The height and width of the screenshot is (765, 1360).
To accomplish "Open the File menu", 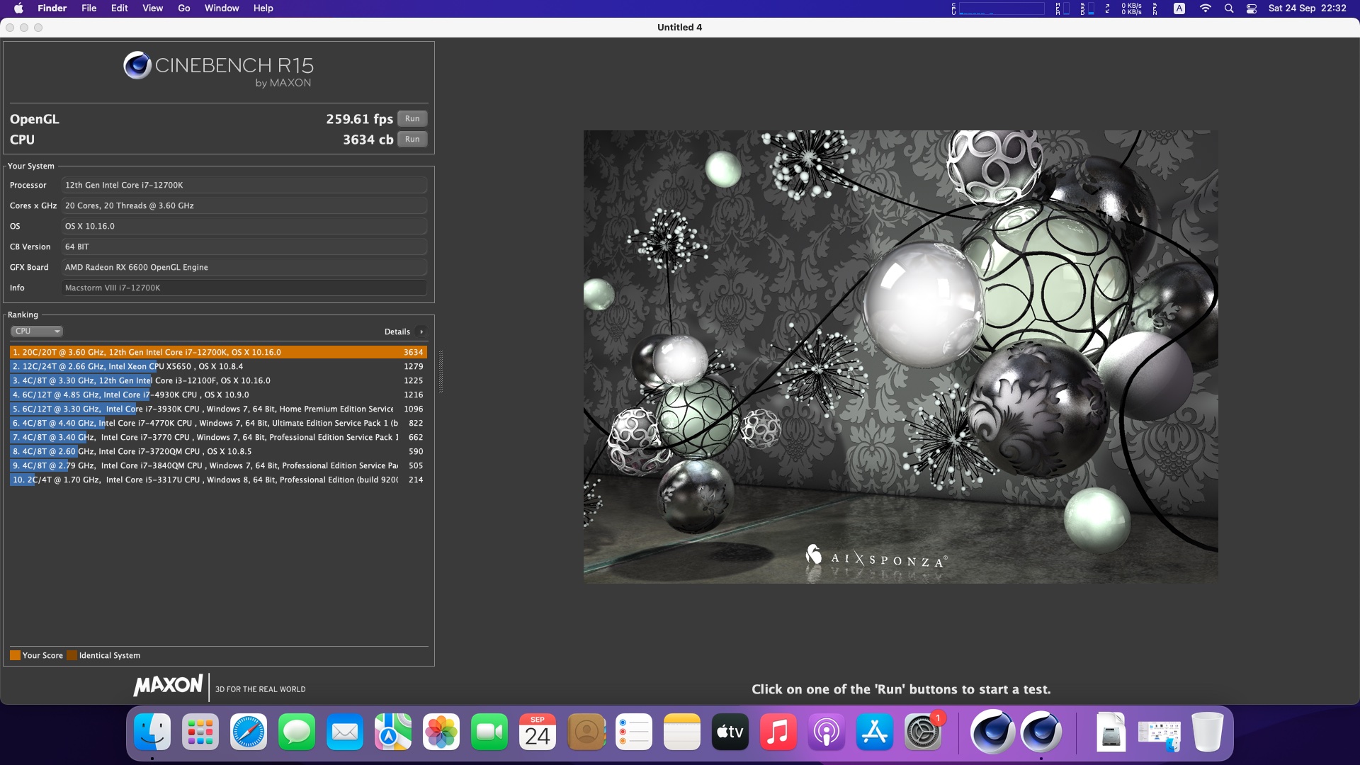I will 89,8.
